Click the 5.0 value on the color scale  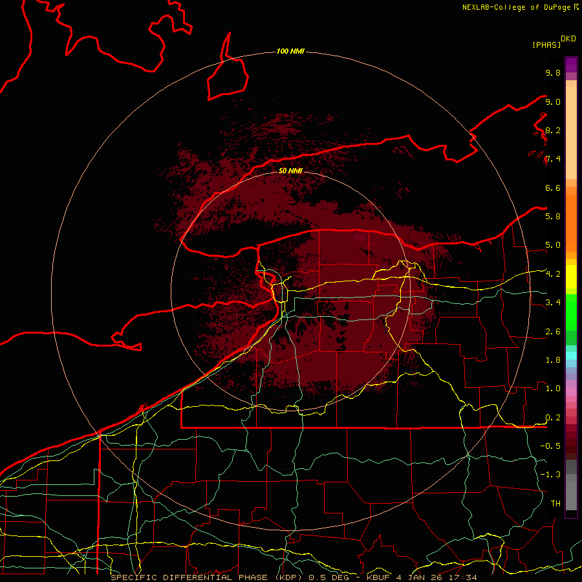point(553,245)
